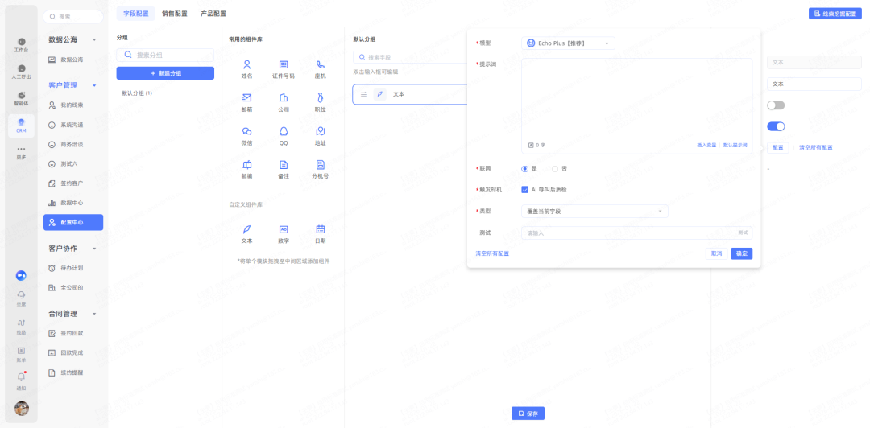Open the 工作台 workbench sidebar icon
Screen dimensions: 870x428
pos(22,43)
